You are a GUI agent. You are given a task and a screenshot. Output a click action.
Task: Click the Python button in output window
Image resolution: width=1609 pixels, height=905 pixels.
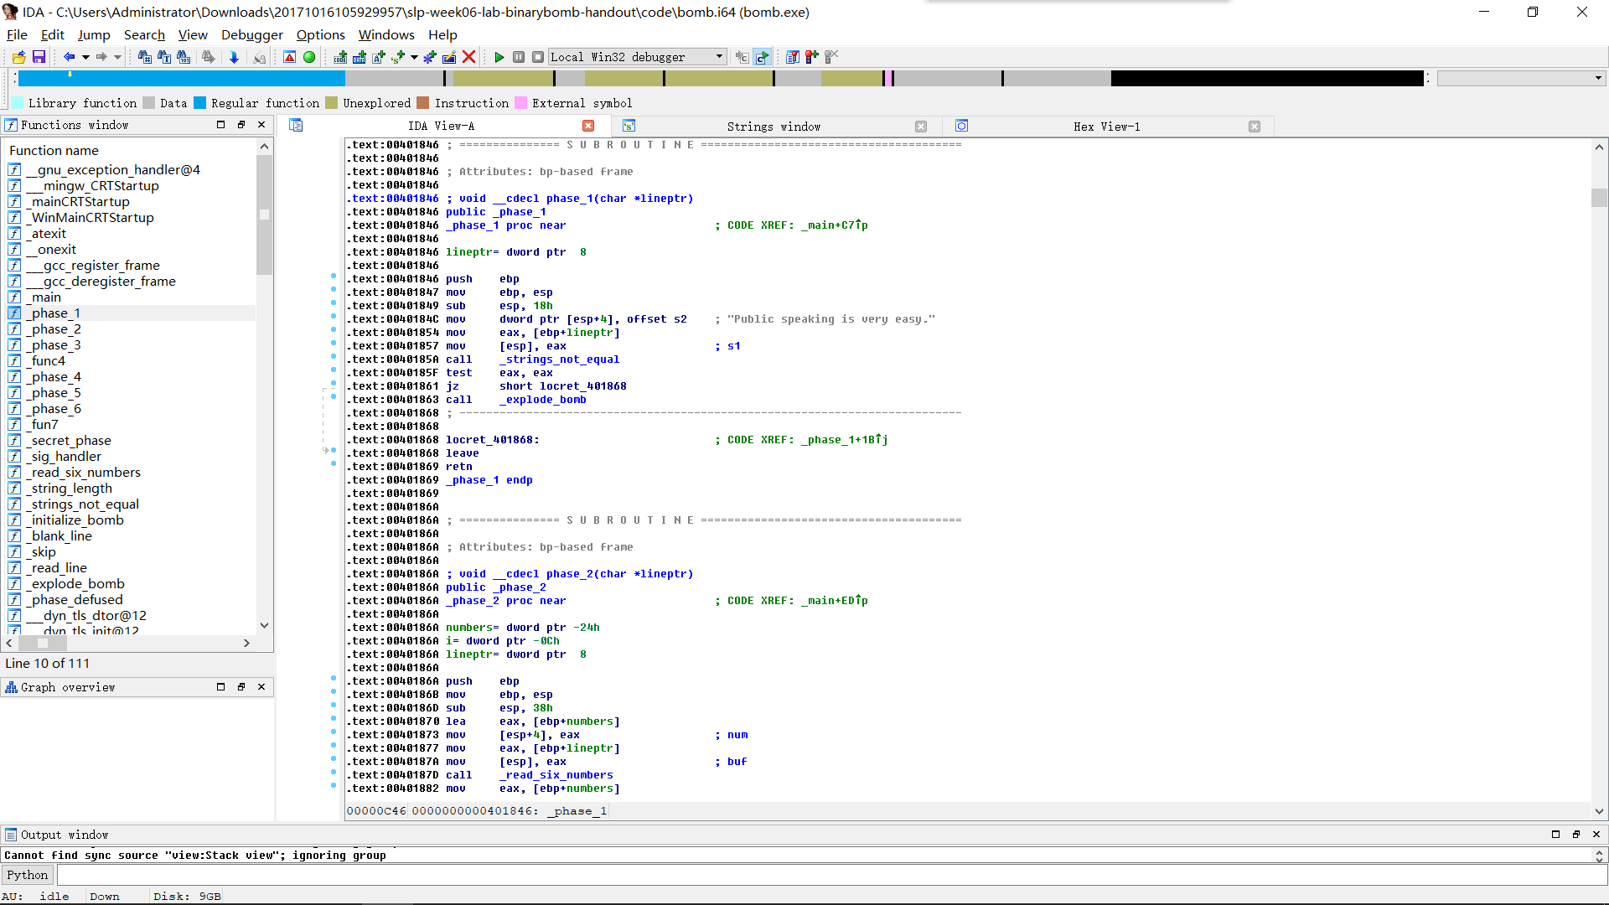28,875
